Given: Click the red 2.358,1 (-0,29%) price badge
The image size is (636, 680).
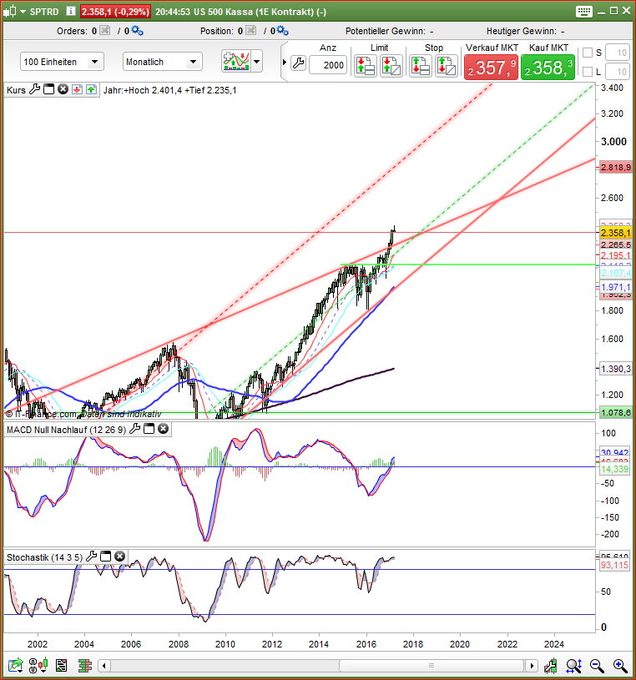Looking at the screenshot, I should pos(115,12).
